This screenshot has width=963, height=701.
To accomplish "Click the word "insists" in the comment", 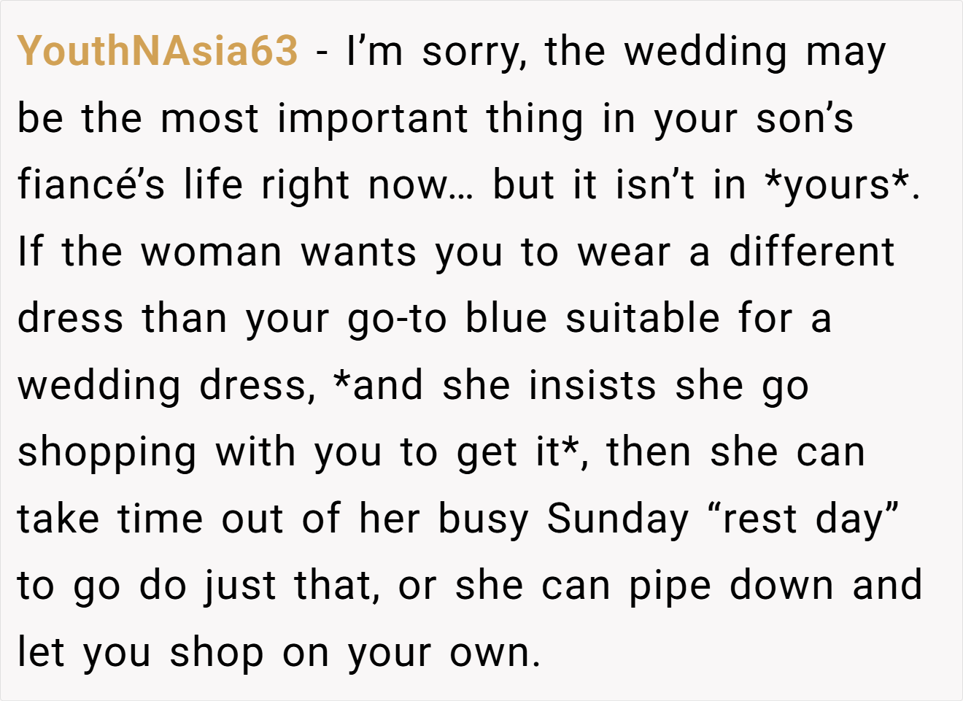I will [592, 385].
